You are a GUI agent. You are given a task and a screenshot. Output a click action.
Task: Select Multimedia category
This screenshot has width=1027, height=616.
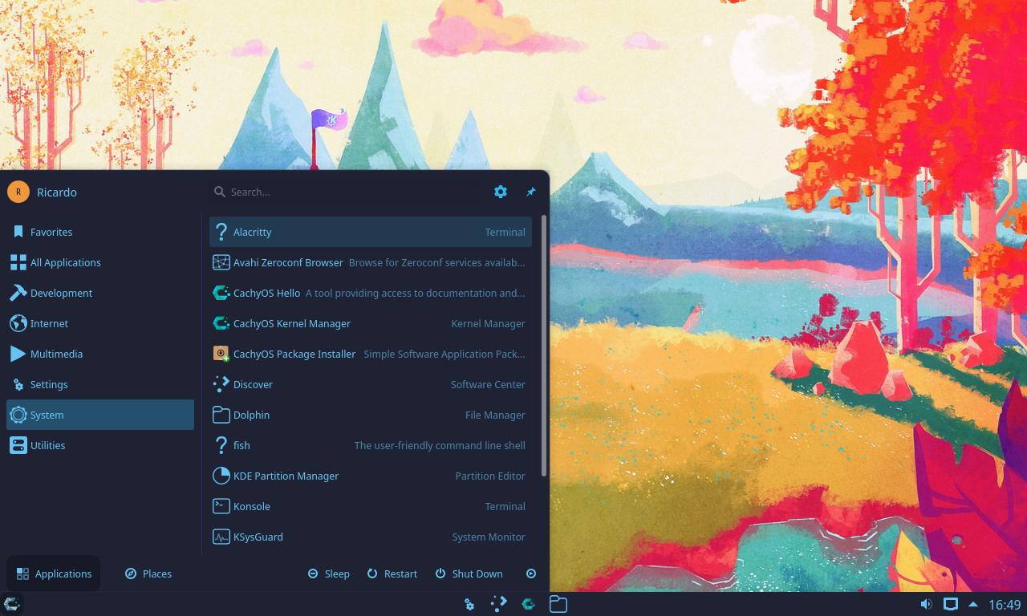[x=100, y=354]
